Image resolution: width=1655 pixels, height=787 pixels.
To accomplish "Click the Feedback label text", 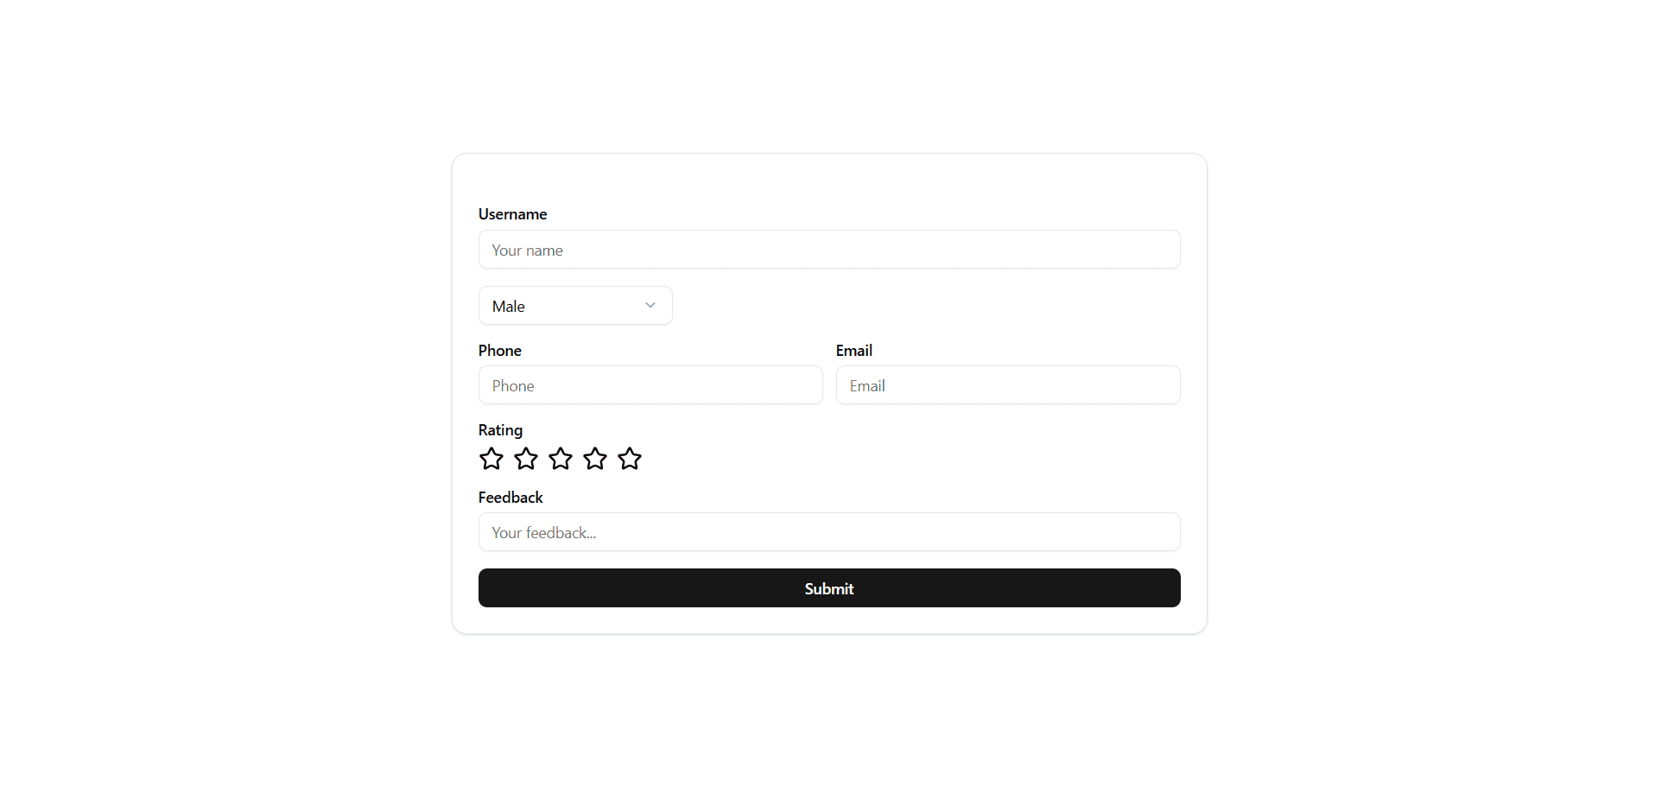I will coord(510,498).
